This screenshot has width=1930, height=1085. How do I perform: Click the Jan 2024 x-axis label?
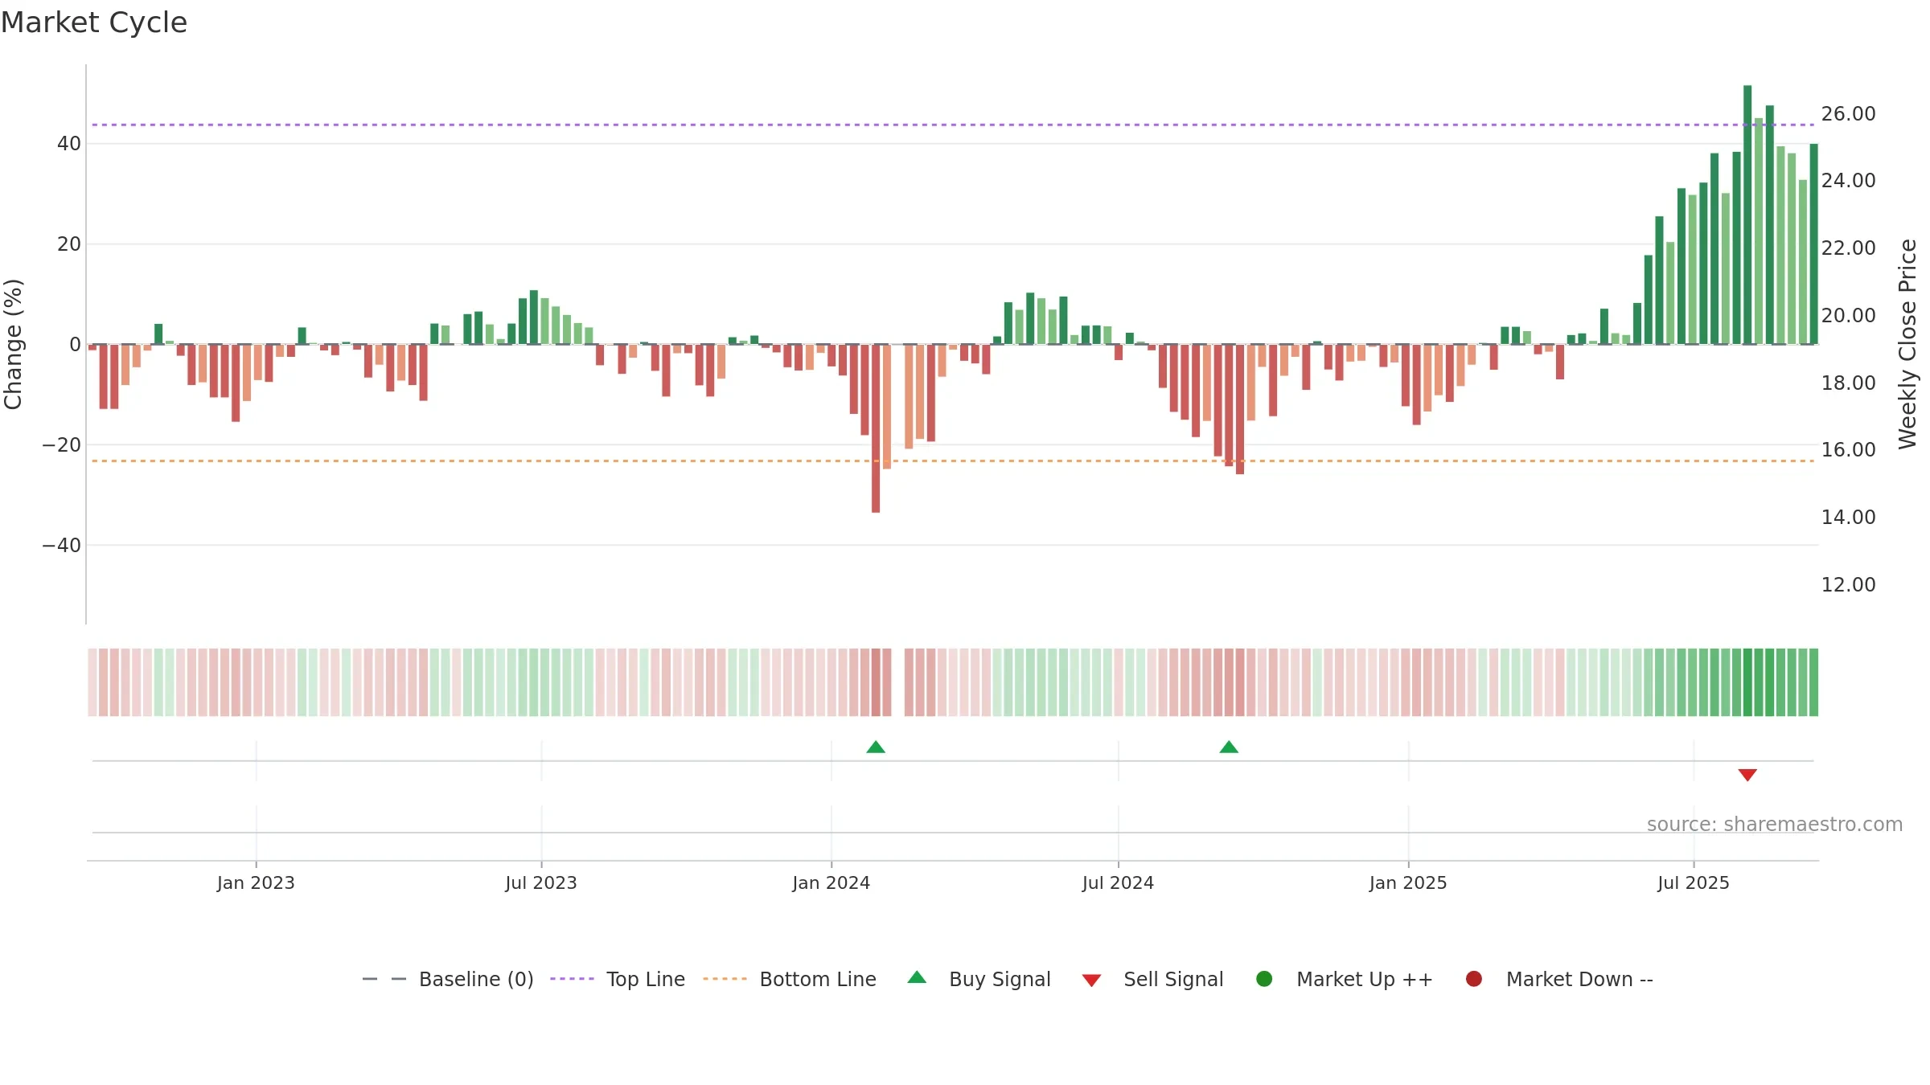[x=832, y=882]
